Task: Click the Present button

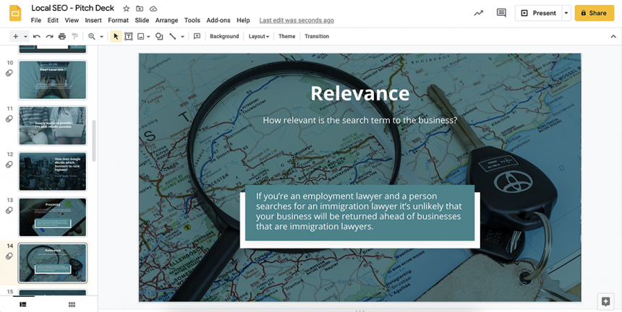Action: click(538, 13)
